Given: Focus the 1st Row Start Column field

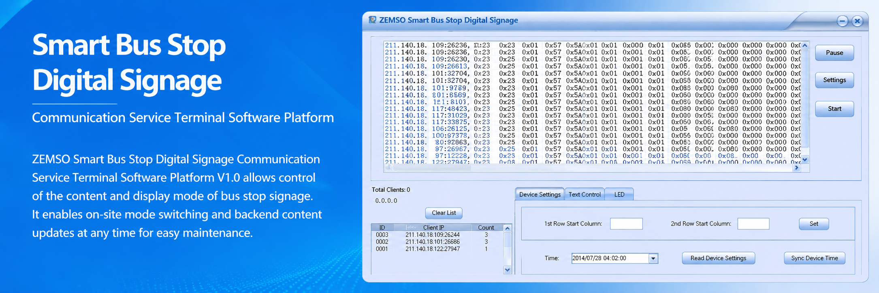Looking at the screenshot, I should [626, 224].
